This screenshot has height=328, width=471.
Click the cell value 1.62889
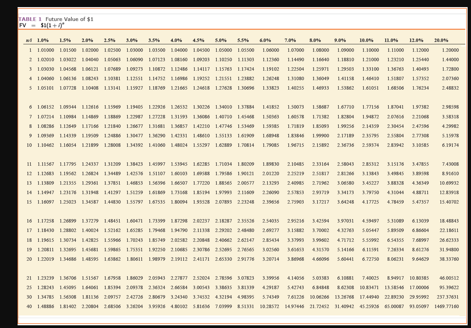[223, 145]
